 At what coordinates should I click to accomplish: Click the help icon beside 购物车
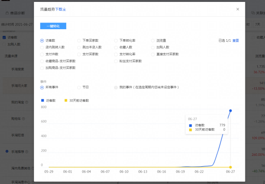coord(23,119)
